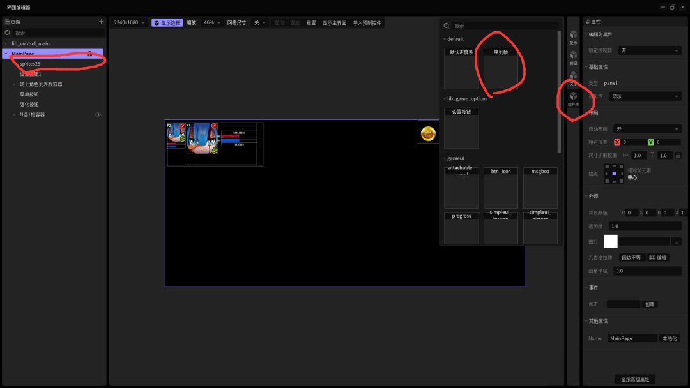Image resolution: width=690 pixels, height=388 pixels.
Task: Click 显示高级属性 button
Action: 635,379
